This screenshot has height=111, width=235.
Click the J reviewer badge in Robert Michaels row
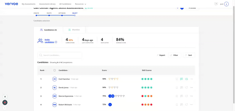pos(110,105)
